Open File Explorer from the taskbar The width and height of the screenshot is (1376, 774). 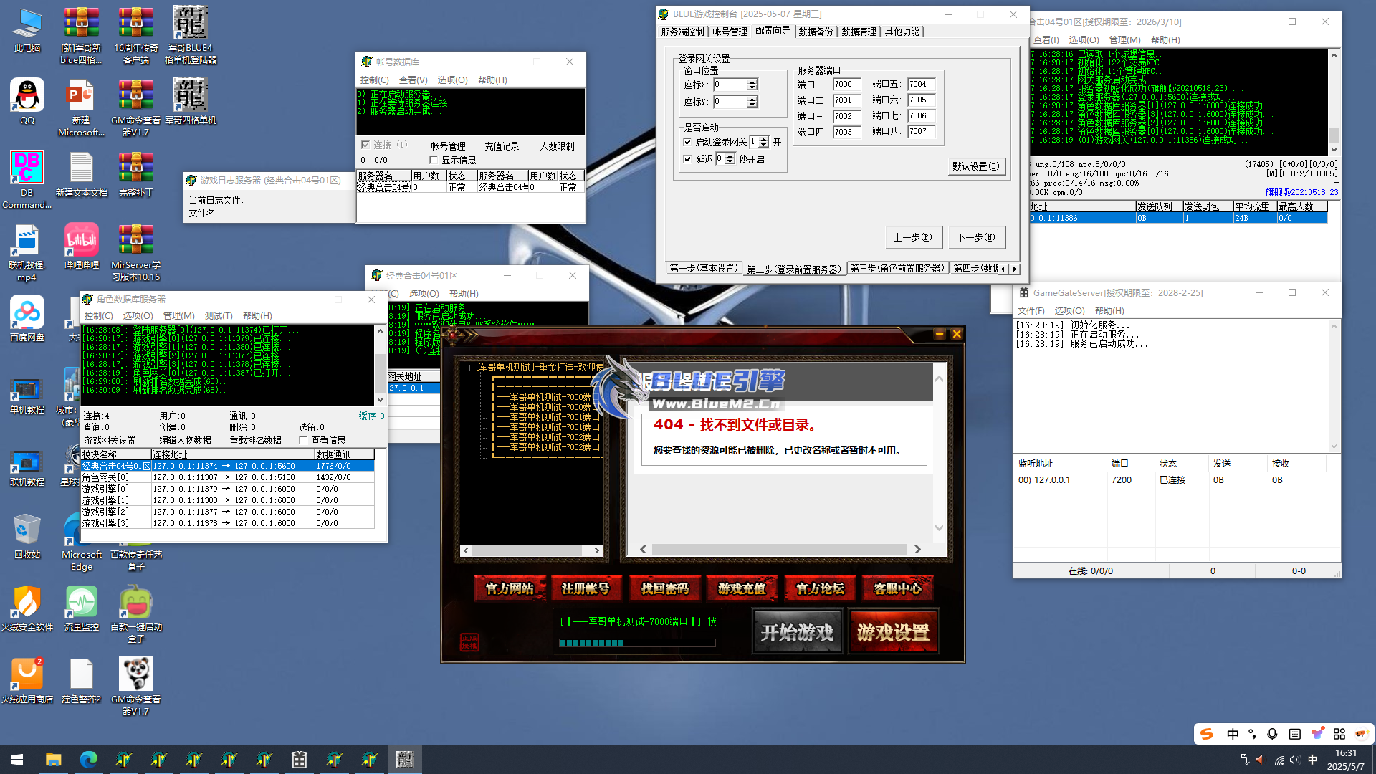53,760
